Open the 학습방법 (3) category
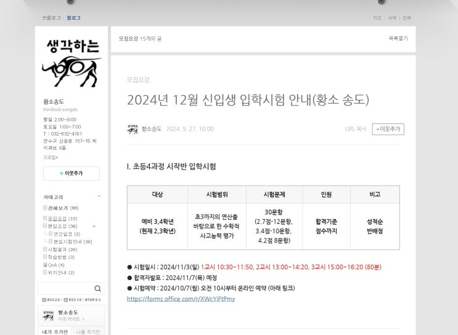The width and height of the screenshot is (458, 335). click(x=62, y=257)
